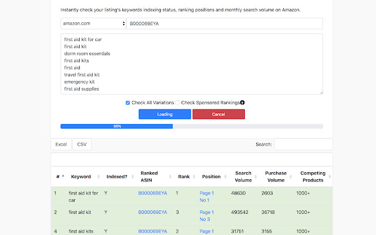The height and width of the screenshot is (235, 376).
Task: Sort table by Indexed? column
Action: click(117, 176)
